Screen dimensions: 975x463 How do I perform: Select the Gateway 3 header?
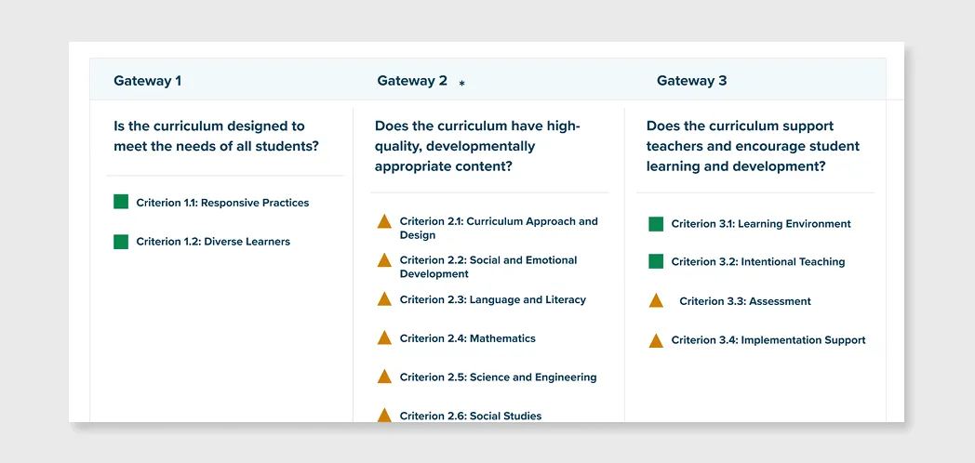point(691,81)
